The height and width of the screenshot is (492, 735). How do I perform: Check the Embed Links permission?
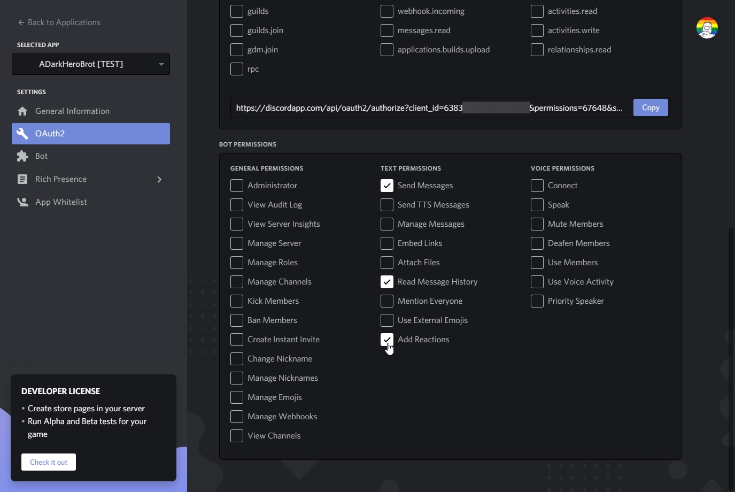tap(387, 243)
